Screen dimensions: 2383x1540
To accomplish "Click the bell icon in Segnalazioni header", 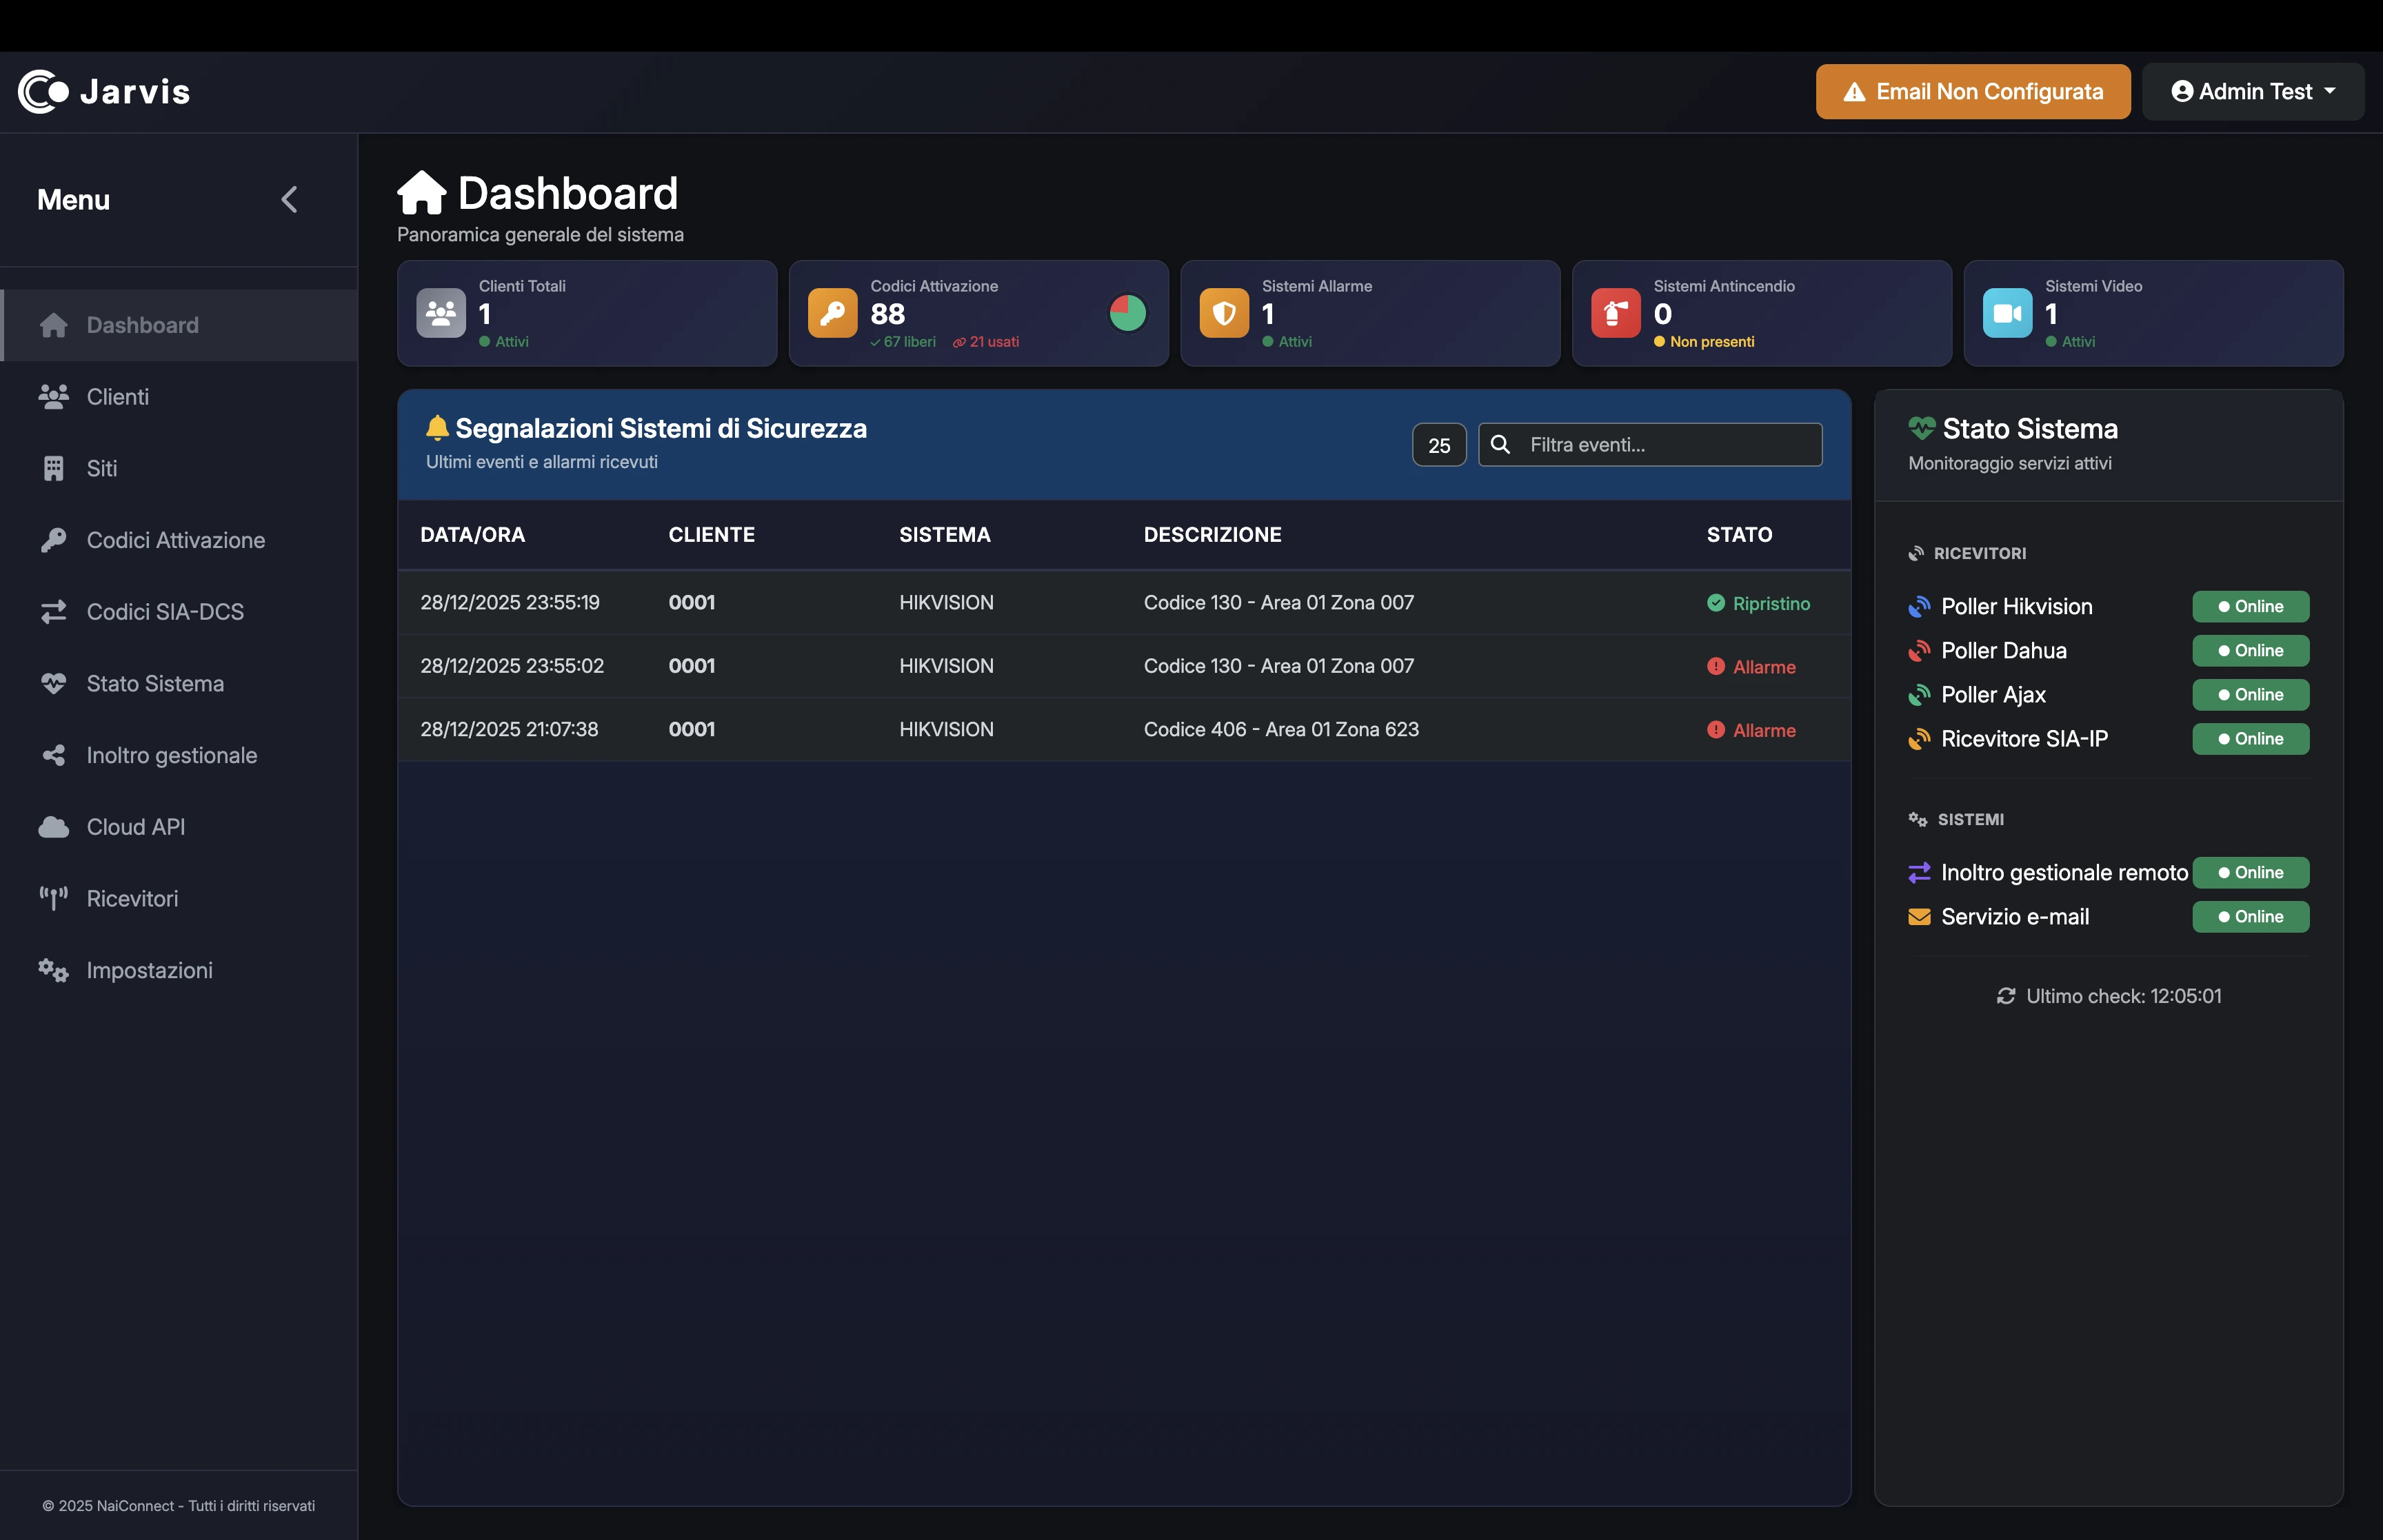I will click(x=437, y=428).
